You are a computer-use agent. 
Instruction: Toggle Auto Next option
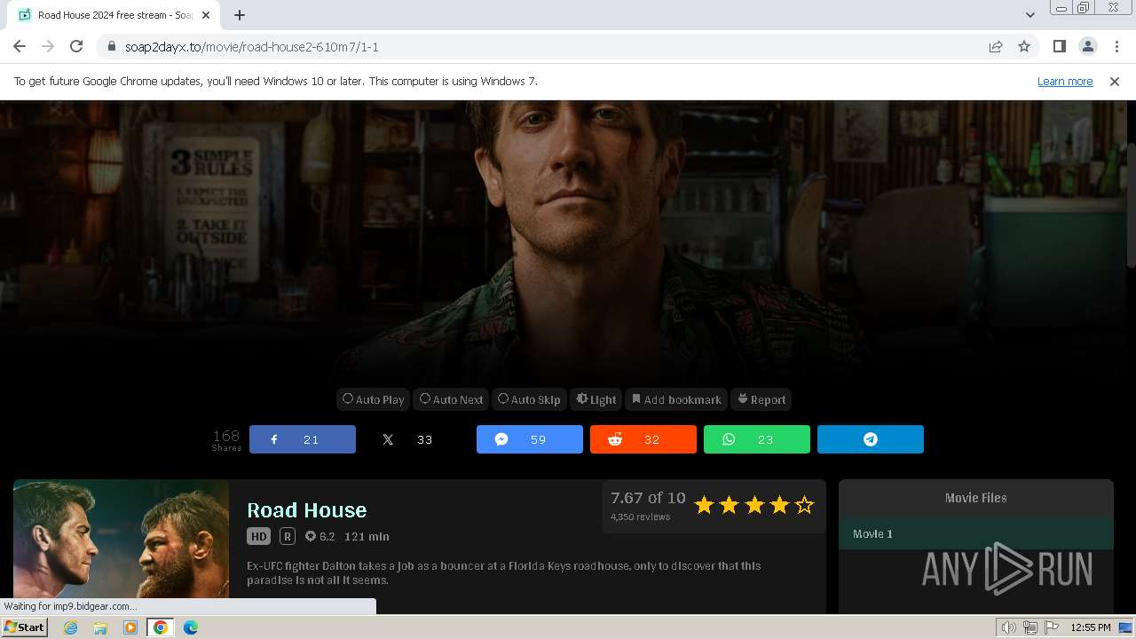(451, 399)
